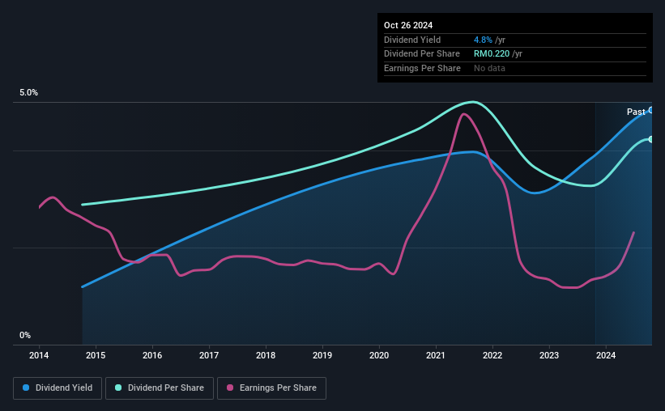665x411 pixels.
Task: Click the teal Dividend Per Share legend dot
Action: (118, 388)
